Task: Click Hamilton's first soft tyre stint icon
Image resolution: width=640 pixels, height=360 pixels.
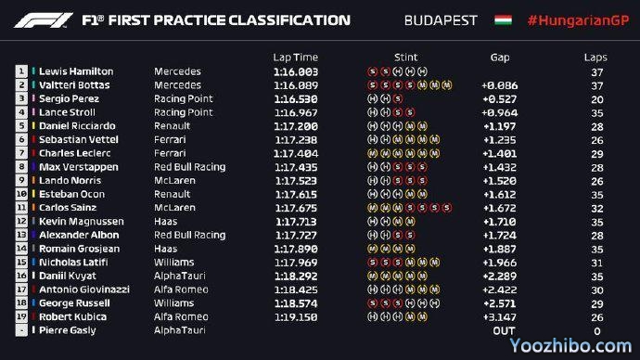Action: click(x=372, y=71)
